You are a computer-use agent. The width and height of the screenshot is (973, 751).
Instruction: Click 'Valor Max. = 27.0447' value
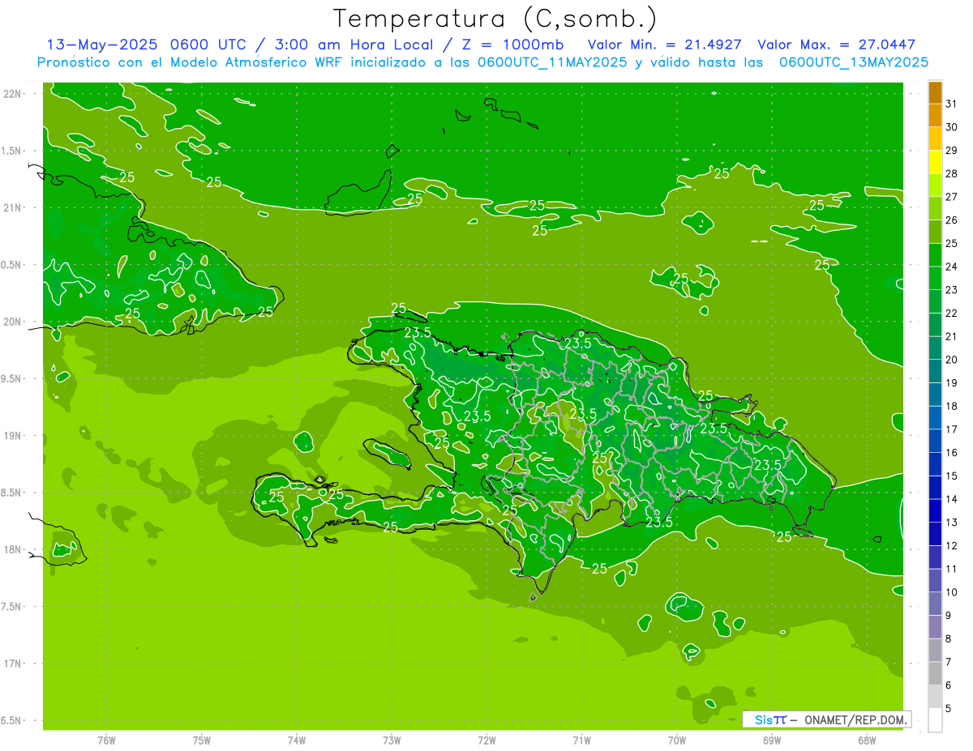(x=837, y=45)
